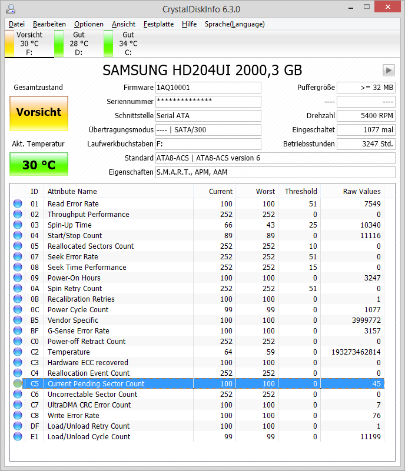The width and height of the screenshot is (405, 471).
Task: Click the Eigenschaften S.M.A.R.T. field
Action: click(x=275, y=172)
